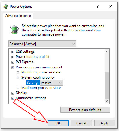Click the Power Options title bar icon
Screen dimensions: 119x131
coord(6,6)
